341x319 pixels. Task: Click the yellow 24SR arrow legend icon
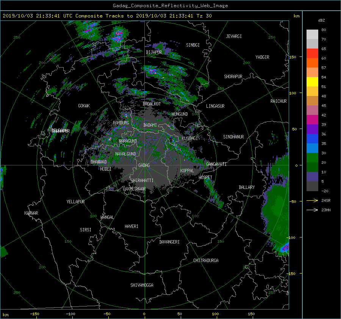(312, 200)
